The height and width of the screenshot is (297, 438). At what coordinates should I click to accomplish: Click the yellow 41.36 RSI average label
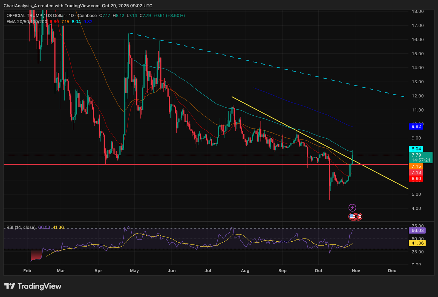417,243
